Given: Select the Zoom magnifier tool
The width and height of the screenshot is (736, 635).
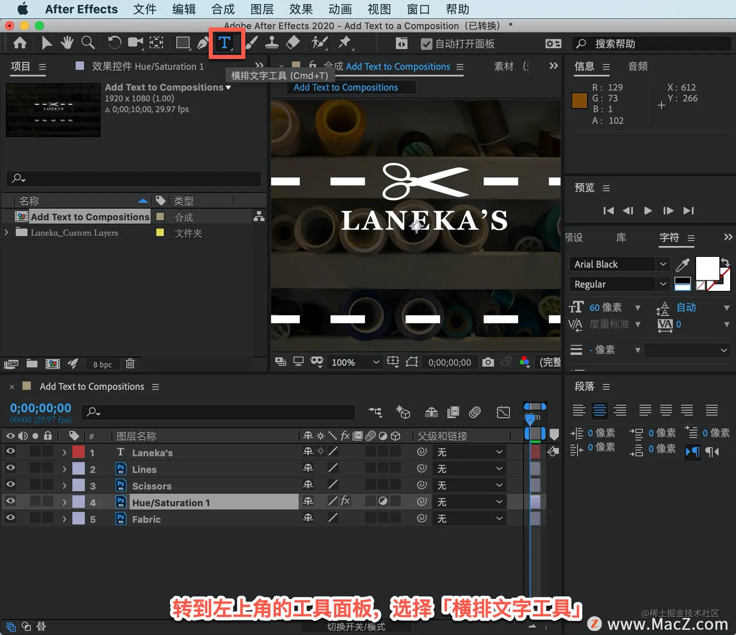Looking at the screenshot, I should (x=88, y=43).
